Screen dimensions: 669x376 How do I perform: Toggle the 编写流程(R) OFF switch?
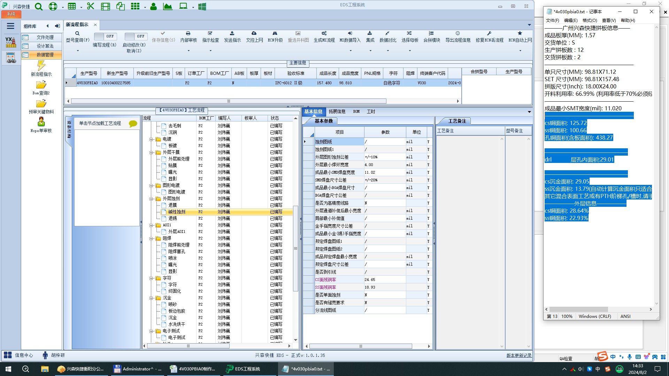(x=105, y=36)
